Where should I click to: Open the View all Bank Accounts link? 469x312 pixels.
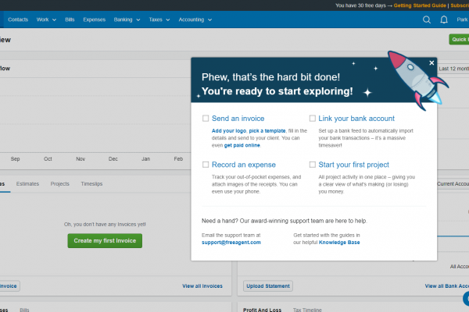point(447,286)
